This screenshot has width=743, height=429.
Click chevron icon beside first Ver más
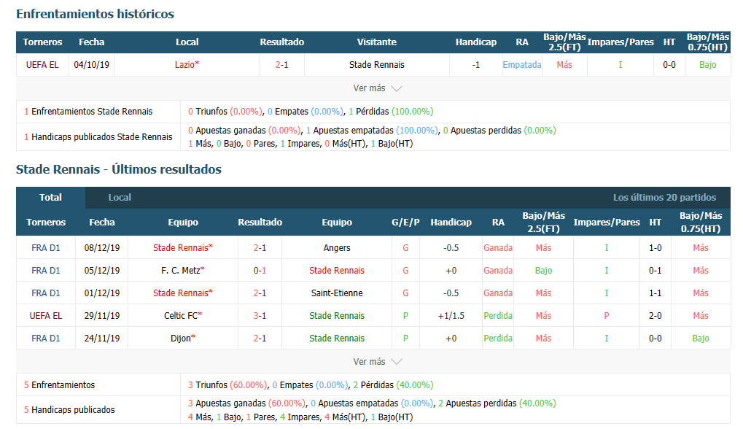point(397,88)
